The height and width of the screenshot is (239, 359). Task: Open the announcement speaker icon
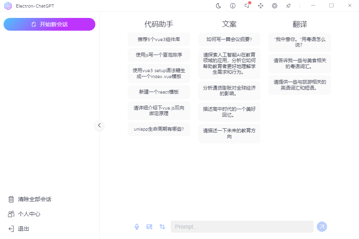click(247, 6)
